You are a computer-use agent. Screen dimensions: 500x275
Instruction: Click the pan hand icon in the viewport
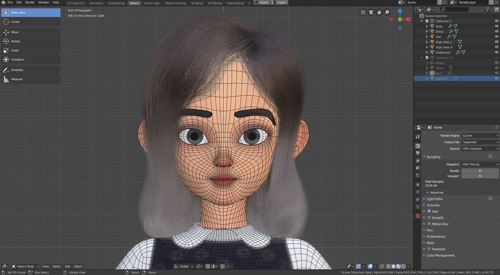pos(379,12)
